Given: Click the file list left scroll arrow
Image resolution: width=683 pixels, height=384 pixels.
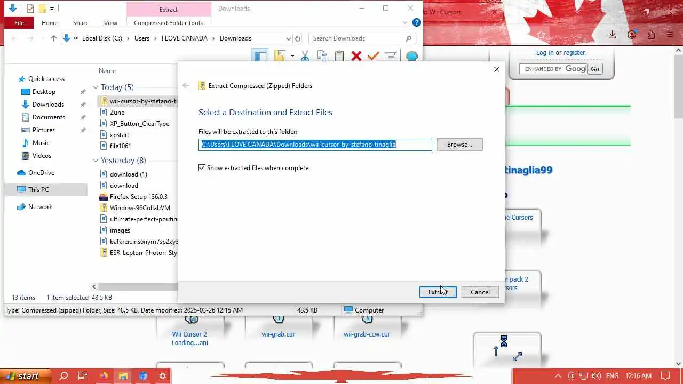Looking at the screenshot, I should (94, 287).
